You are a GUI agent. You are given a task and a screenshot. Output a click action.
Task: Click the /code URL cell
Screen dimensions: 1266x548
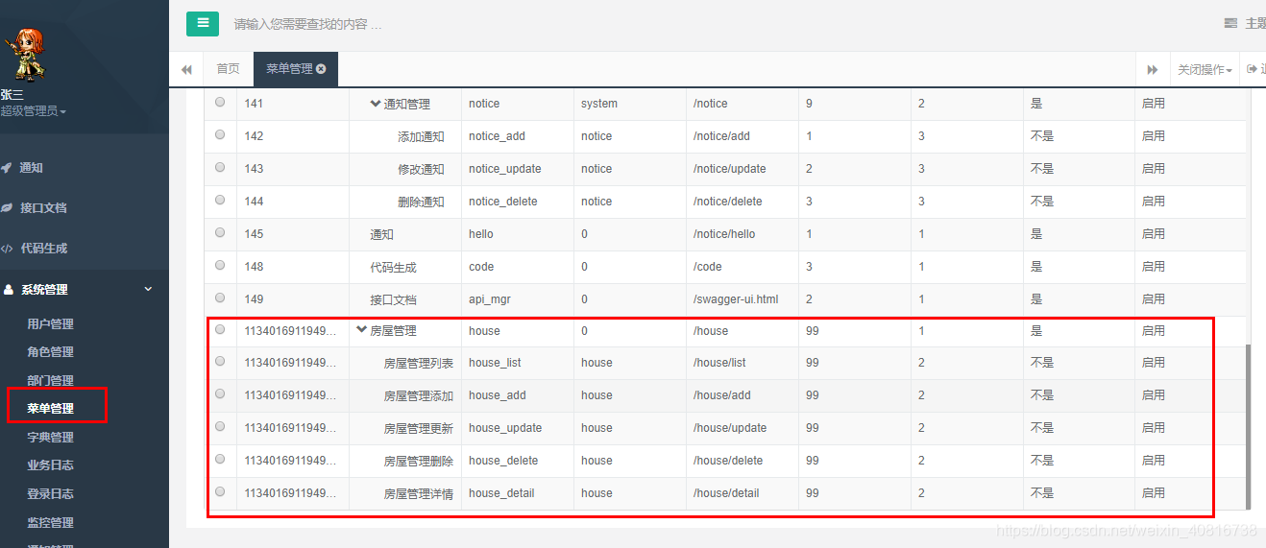click(x=707, y=267)
